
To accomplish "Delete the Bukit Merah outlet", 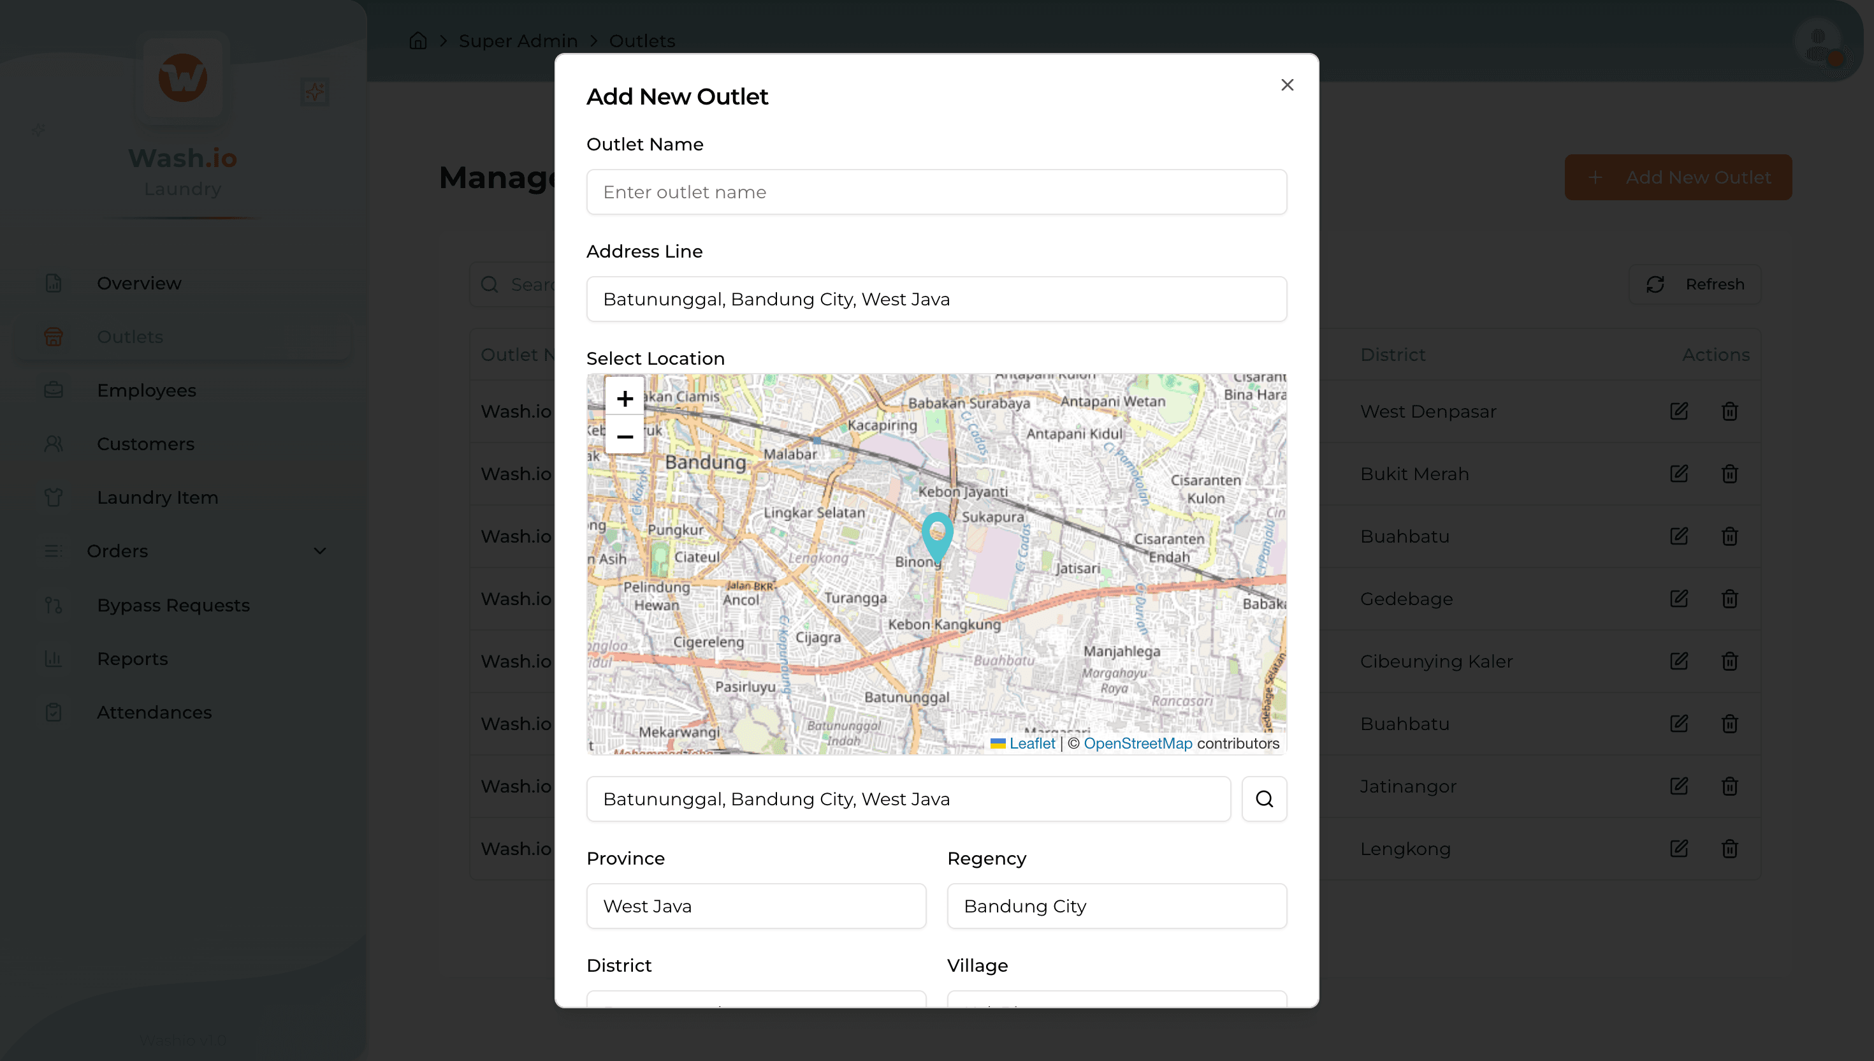I will 1730,474.
